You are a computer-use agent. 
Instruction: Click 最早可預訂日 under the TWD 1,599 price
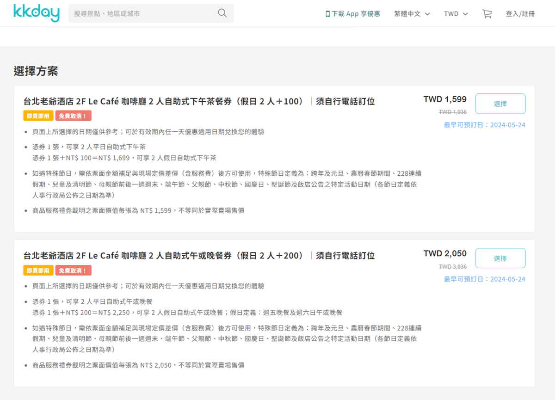click(x=485, y=125)
